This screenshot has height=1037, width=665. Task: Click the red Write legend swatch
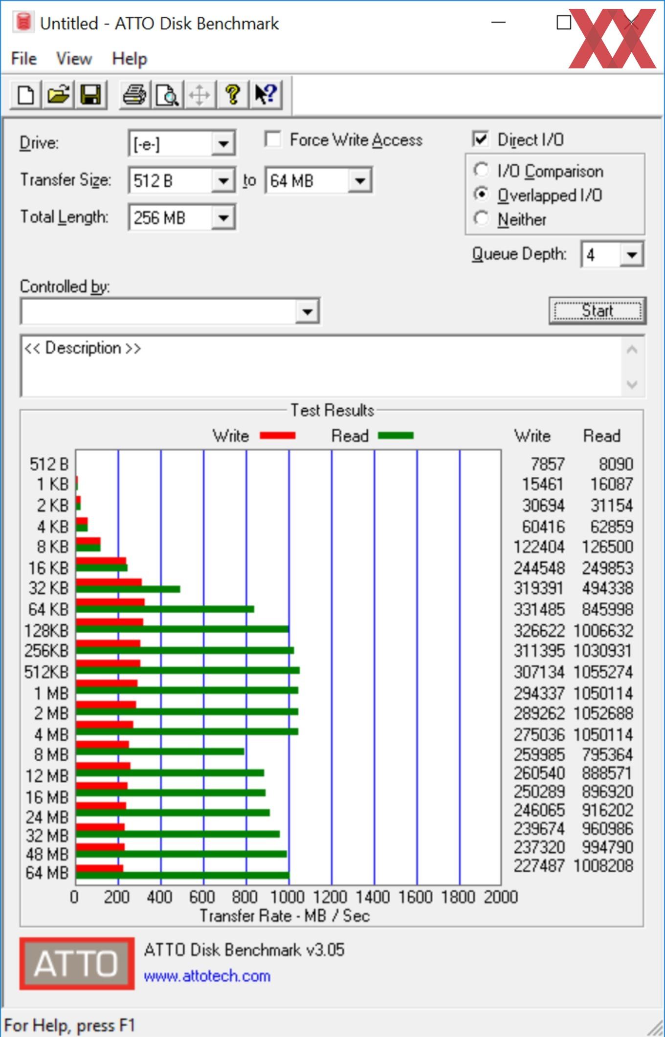click(277, 436)
